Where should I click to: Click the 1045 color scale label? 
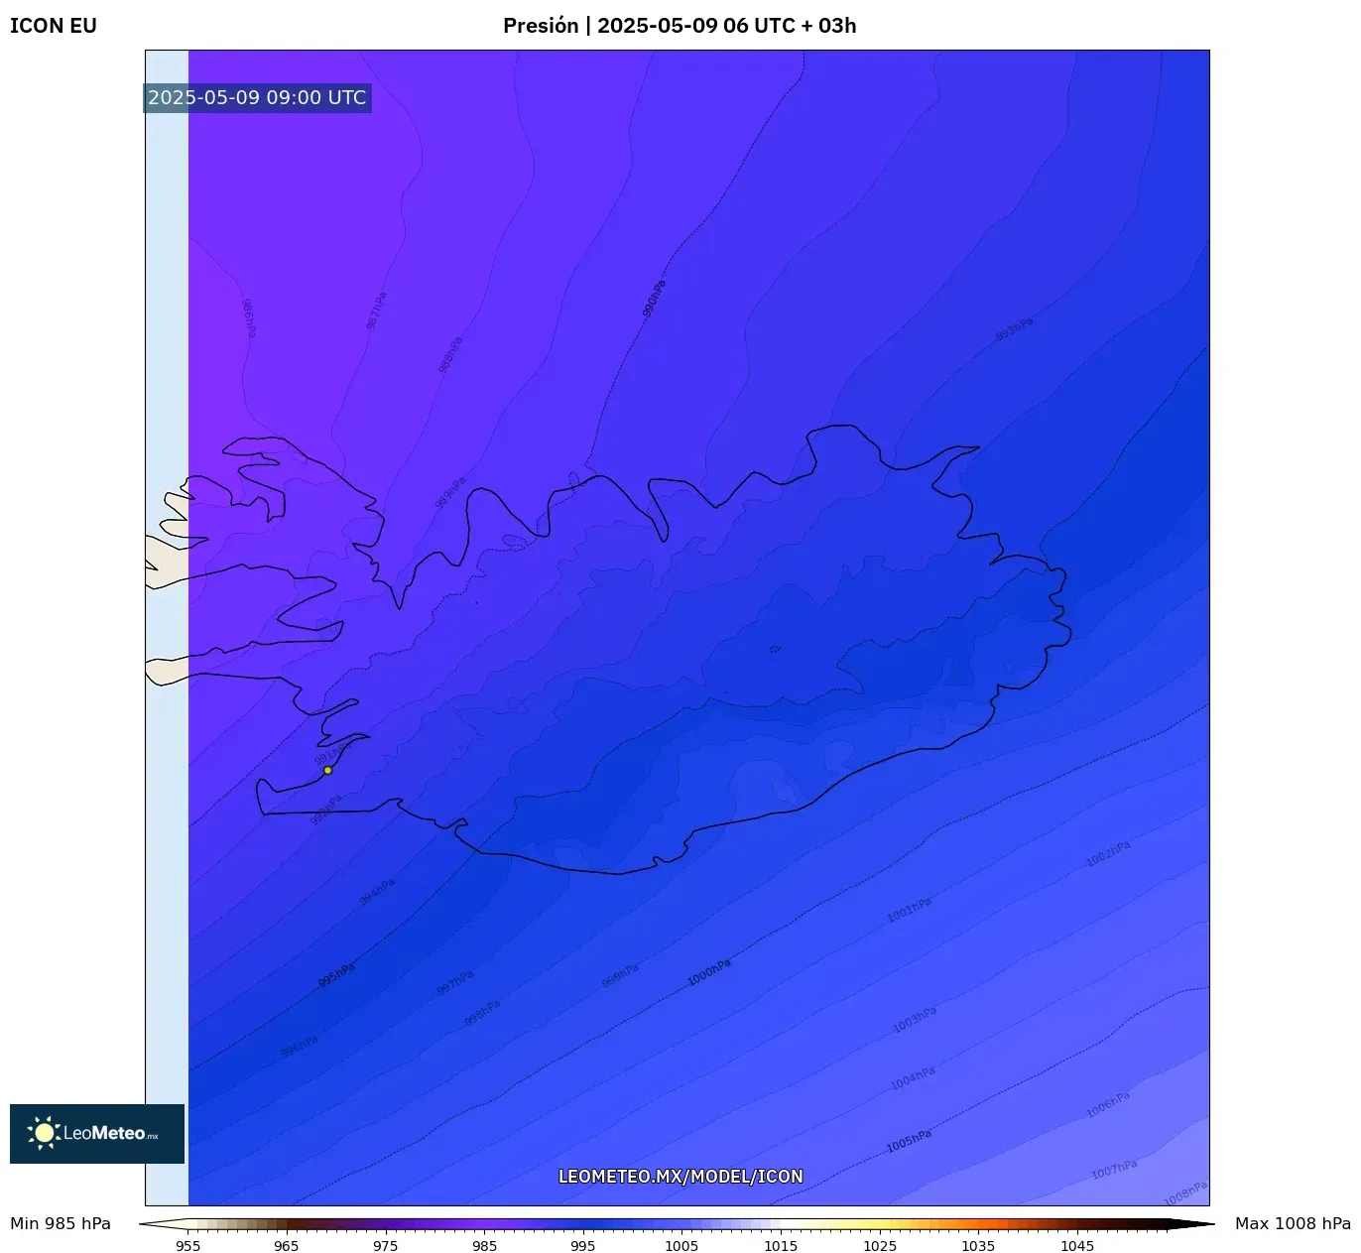coord(1077,1246)
